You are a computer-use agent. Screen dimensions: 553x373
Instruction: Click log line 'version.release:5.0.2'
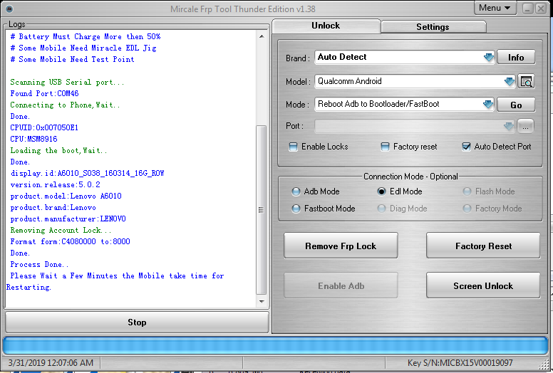(x=56, y=184)
